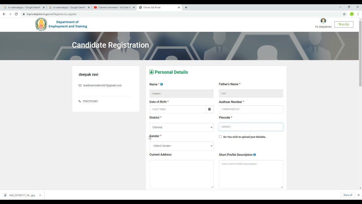Click info icon next to Short Profile Description
The width and height of the screenshot is (362, 204).
coord(255,155)
